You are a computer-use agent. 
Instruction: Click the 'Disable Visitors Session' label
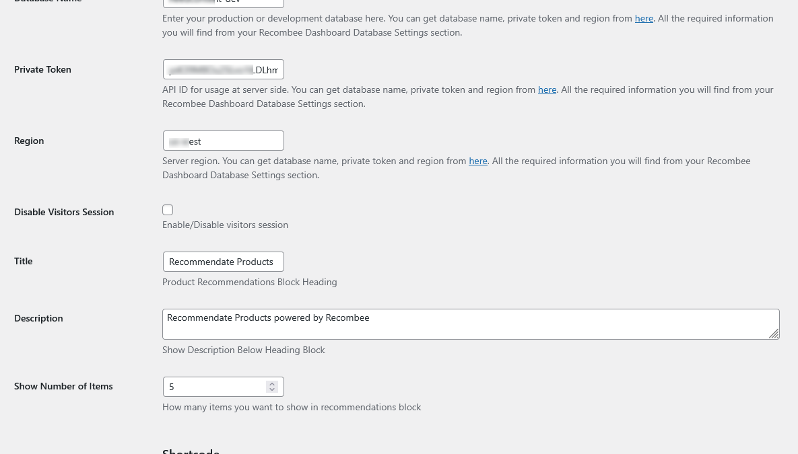pos(64,212)
